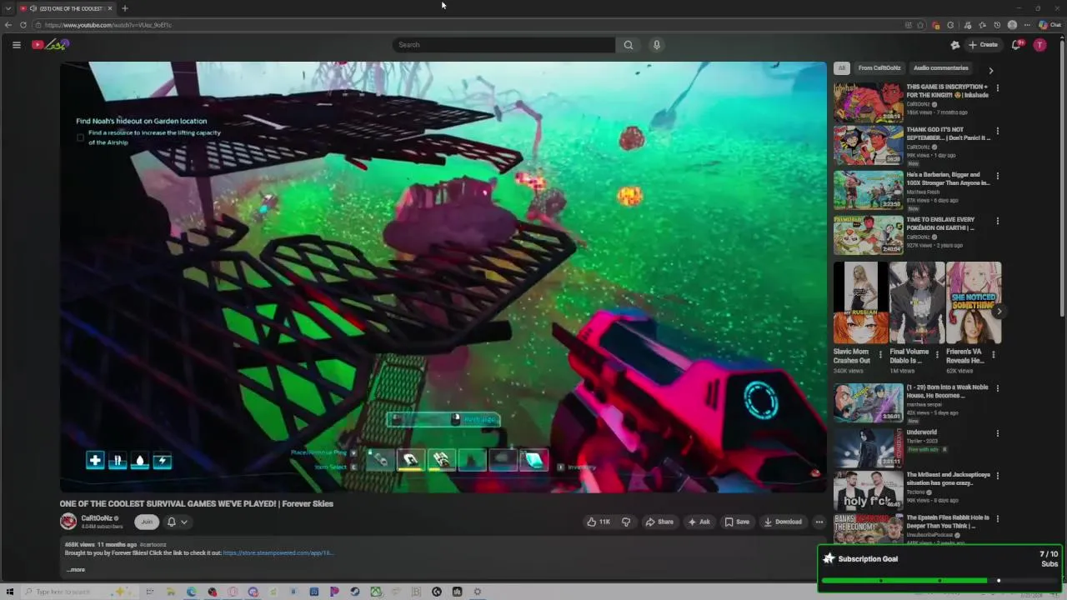The image size is (1067, 600).
Task: Select the All filter chip
Action: pyautogui.click(x=842, y=68)
